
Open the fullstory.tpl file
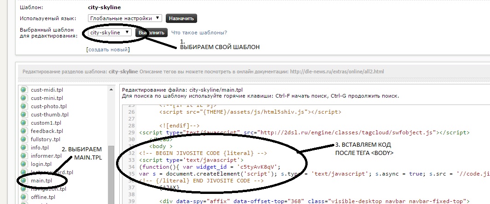coord(46,139)
